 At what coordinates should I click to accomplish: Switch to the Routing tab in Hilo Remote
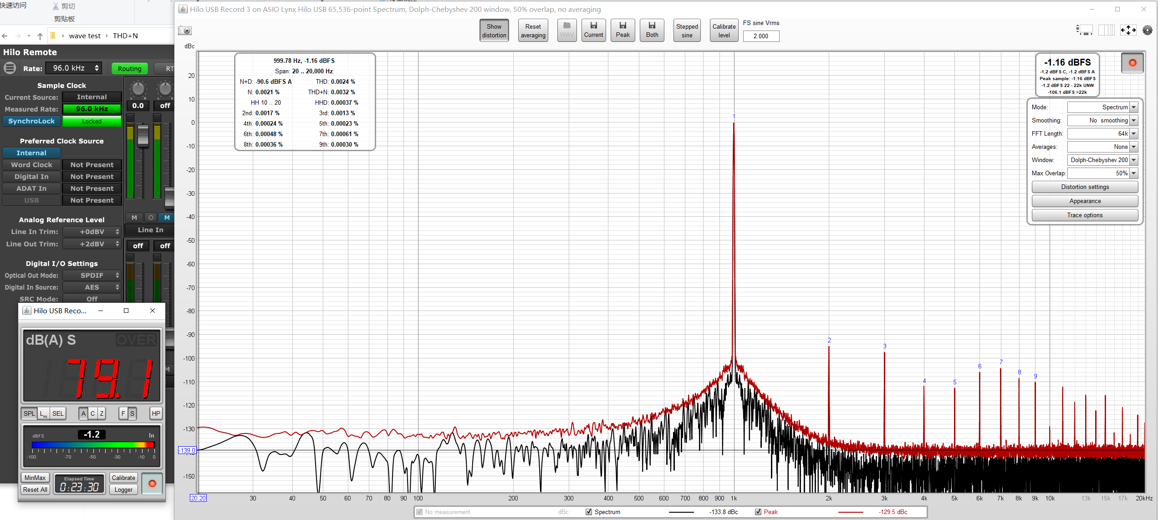coord(129,69)
